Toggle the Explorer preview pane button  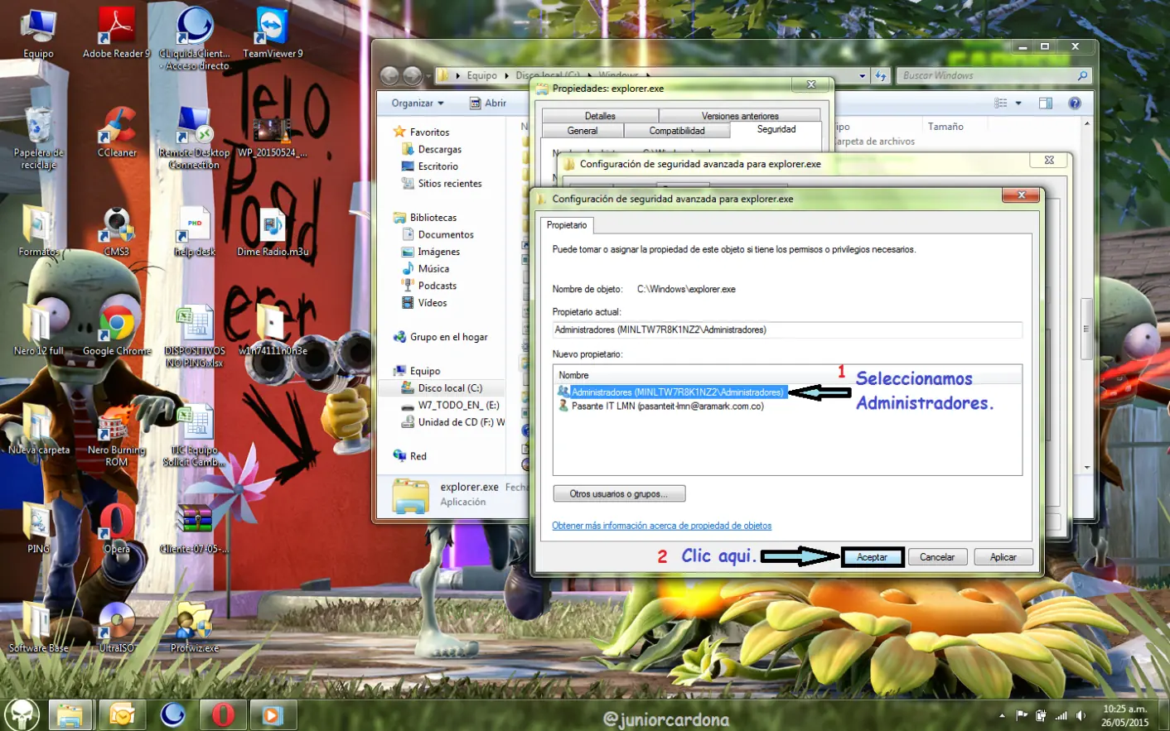tap(1046, 103)
